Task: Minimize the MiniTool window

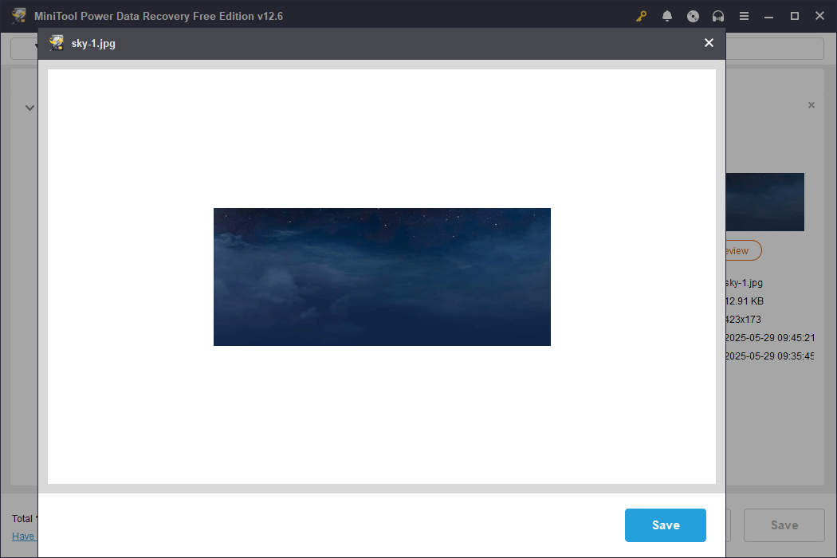Action: [x=768, y=16]
